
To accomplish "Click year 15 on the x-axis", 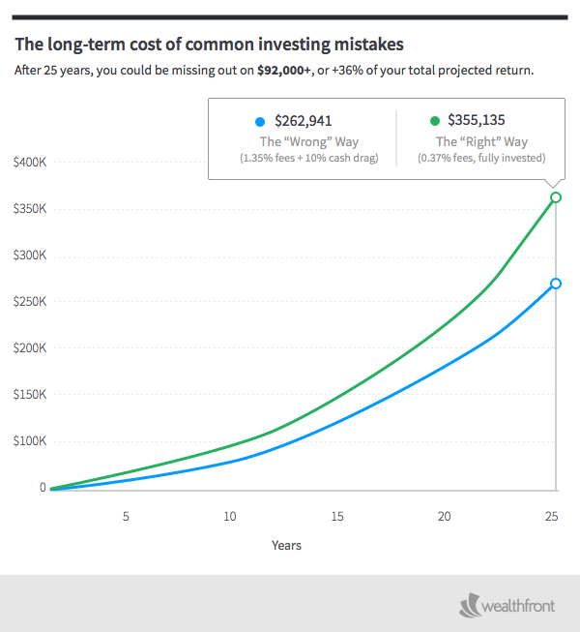I will pos(337,516).
